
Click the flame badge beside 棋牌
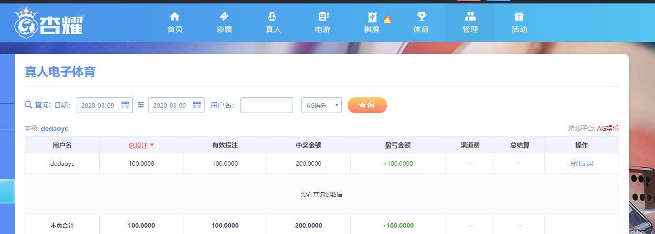coord(387,19)
